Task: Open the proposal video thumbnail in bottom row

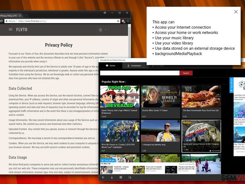Action: pos(201,164)
